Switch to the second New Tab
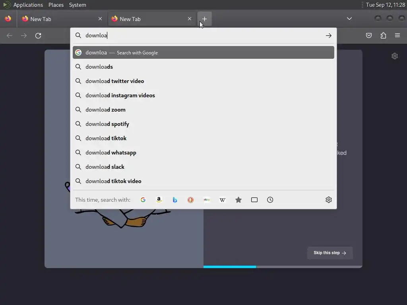Viewport: 407px width, 305px height. click(152, 19)
